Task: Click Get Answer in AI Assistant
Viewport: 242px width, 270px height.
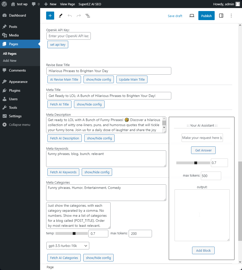Action: coord(203,150)
